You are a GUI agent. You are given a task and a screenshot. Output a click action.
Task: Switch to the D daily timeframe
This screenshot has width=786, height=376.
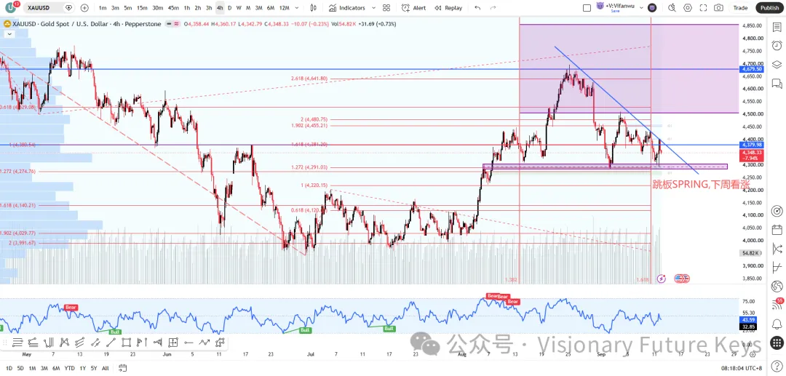tap(229, 8)
